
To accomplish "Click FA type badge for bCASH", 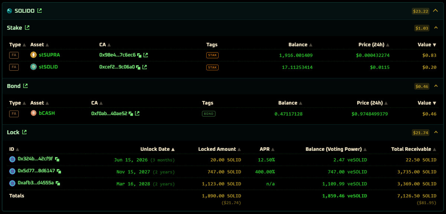I will pyautogui.click(x=14, y=114).
